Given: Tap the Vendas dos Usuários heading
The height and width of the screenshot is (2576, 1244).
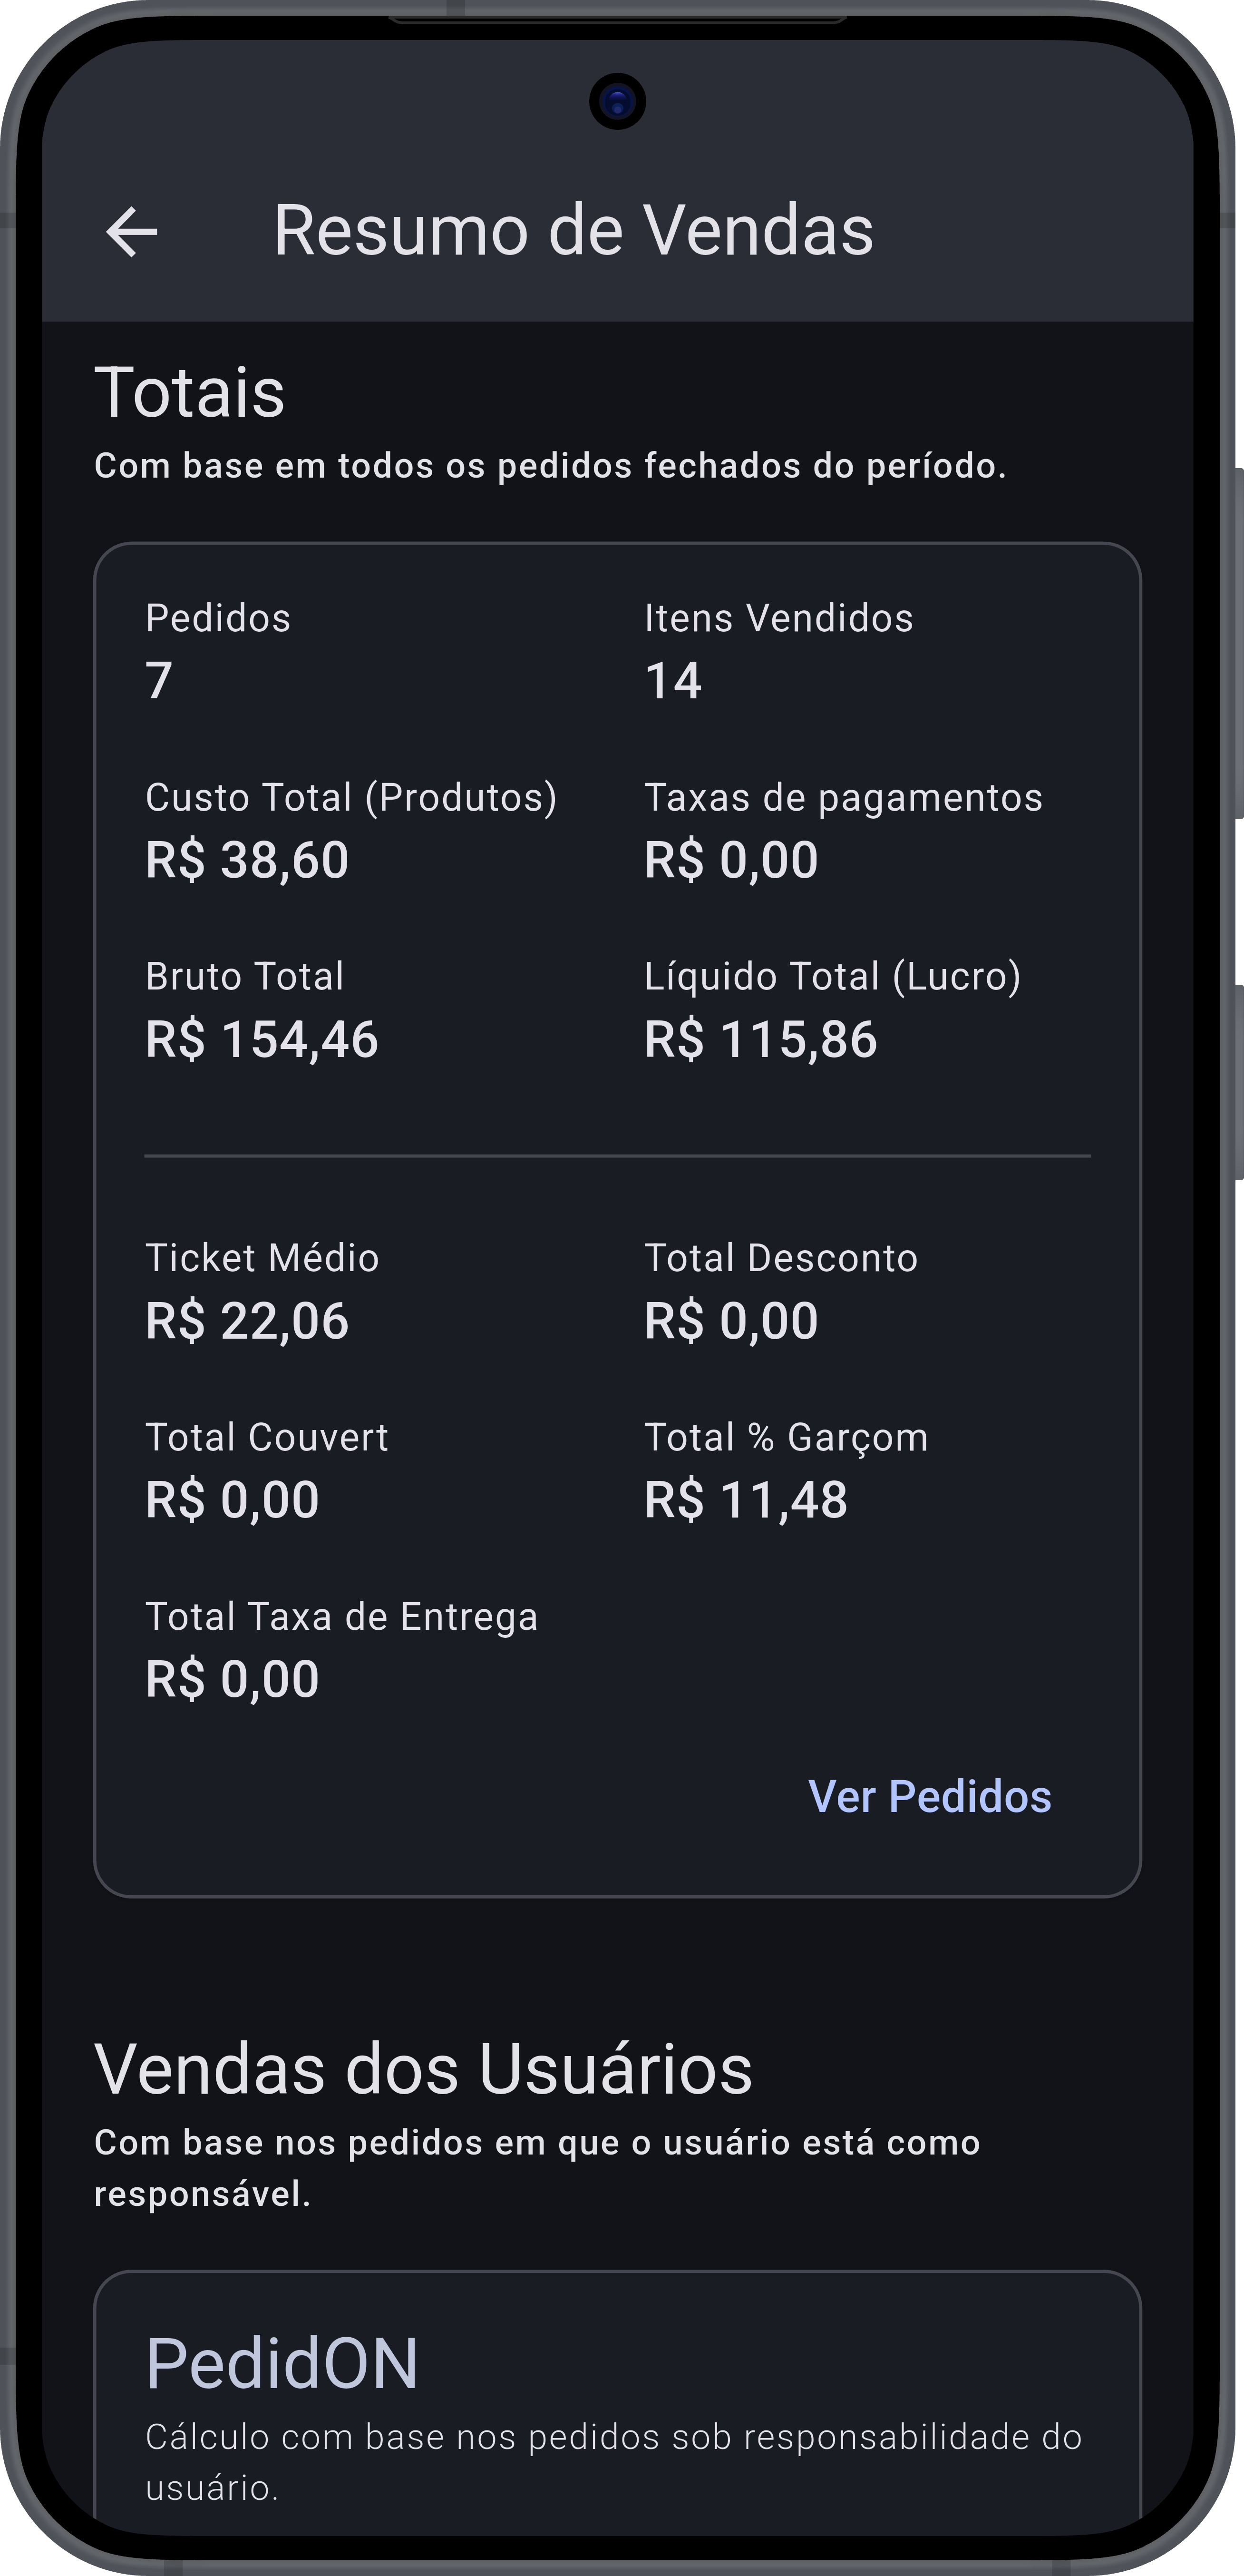Looking at the screenshot, I should [423, 2070].
